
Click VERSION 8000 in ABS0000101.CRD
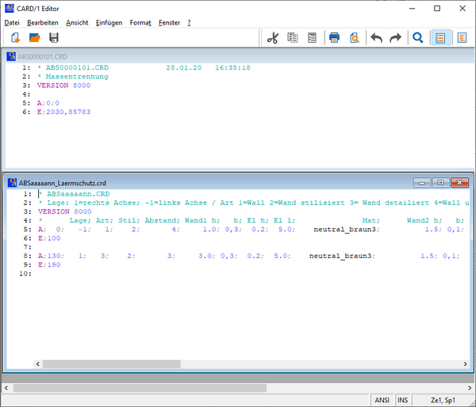63,86
